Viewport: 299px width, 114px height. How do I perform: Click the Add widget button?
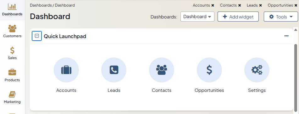point(238,17)
